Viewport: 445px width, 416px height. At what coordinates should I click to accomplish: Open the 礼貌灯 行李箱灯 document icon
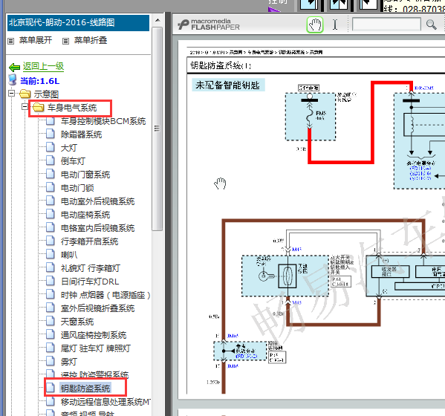pyautogui.click(x=51, y=267)
